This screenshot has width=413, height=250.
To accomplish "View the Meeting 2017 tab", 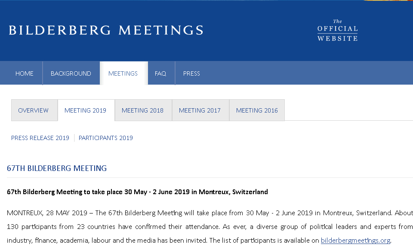I will click(x=200, y=110).
